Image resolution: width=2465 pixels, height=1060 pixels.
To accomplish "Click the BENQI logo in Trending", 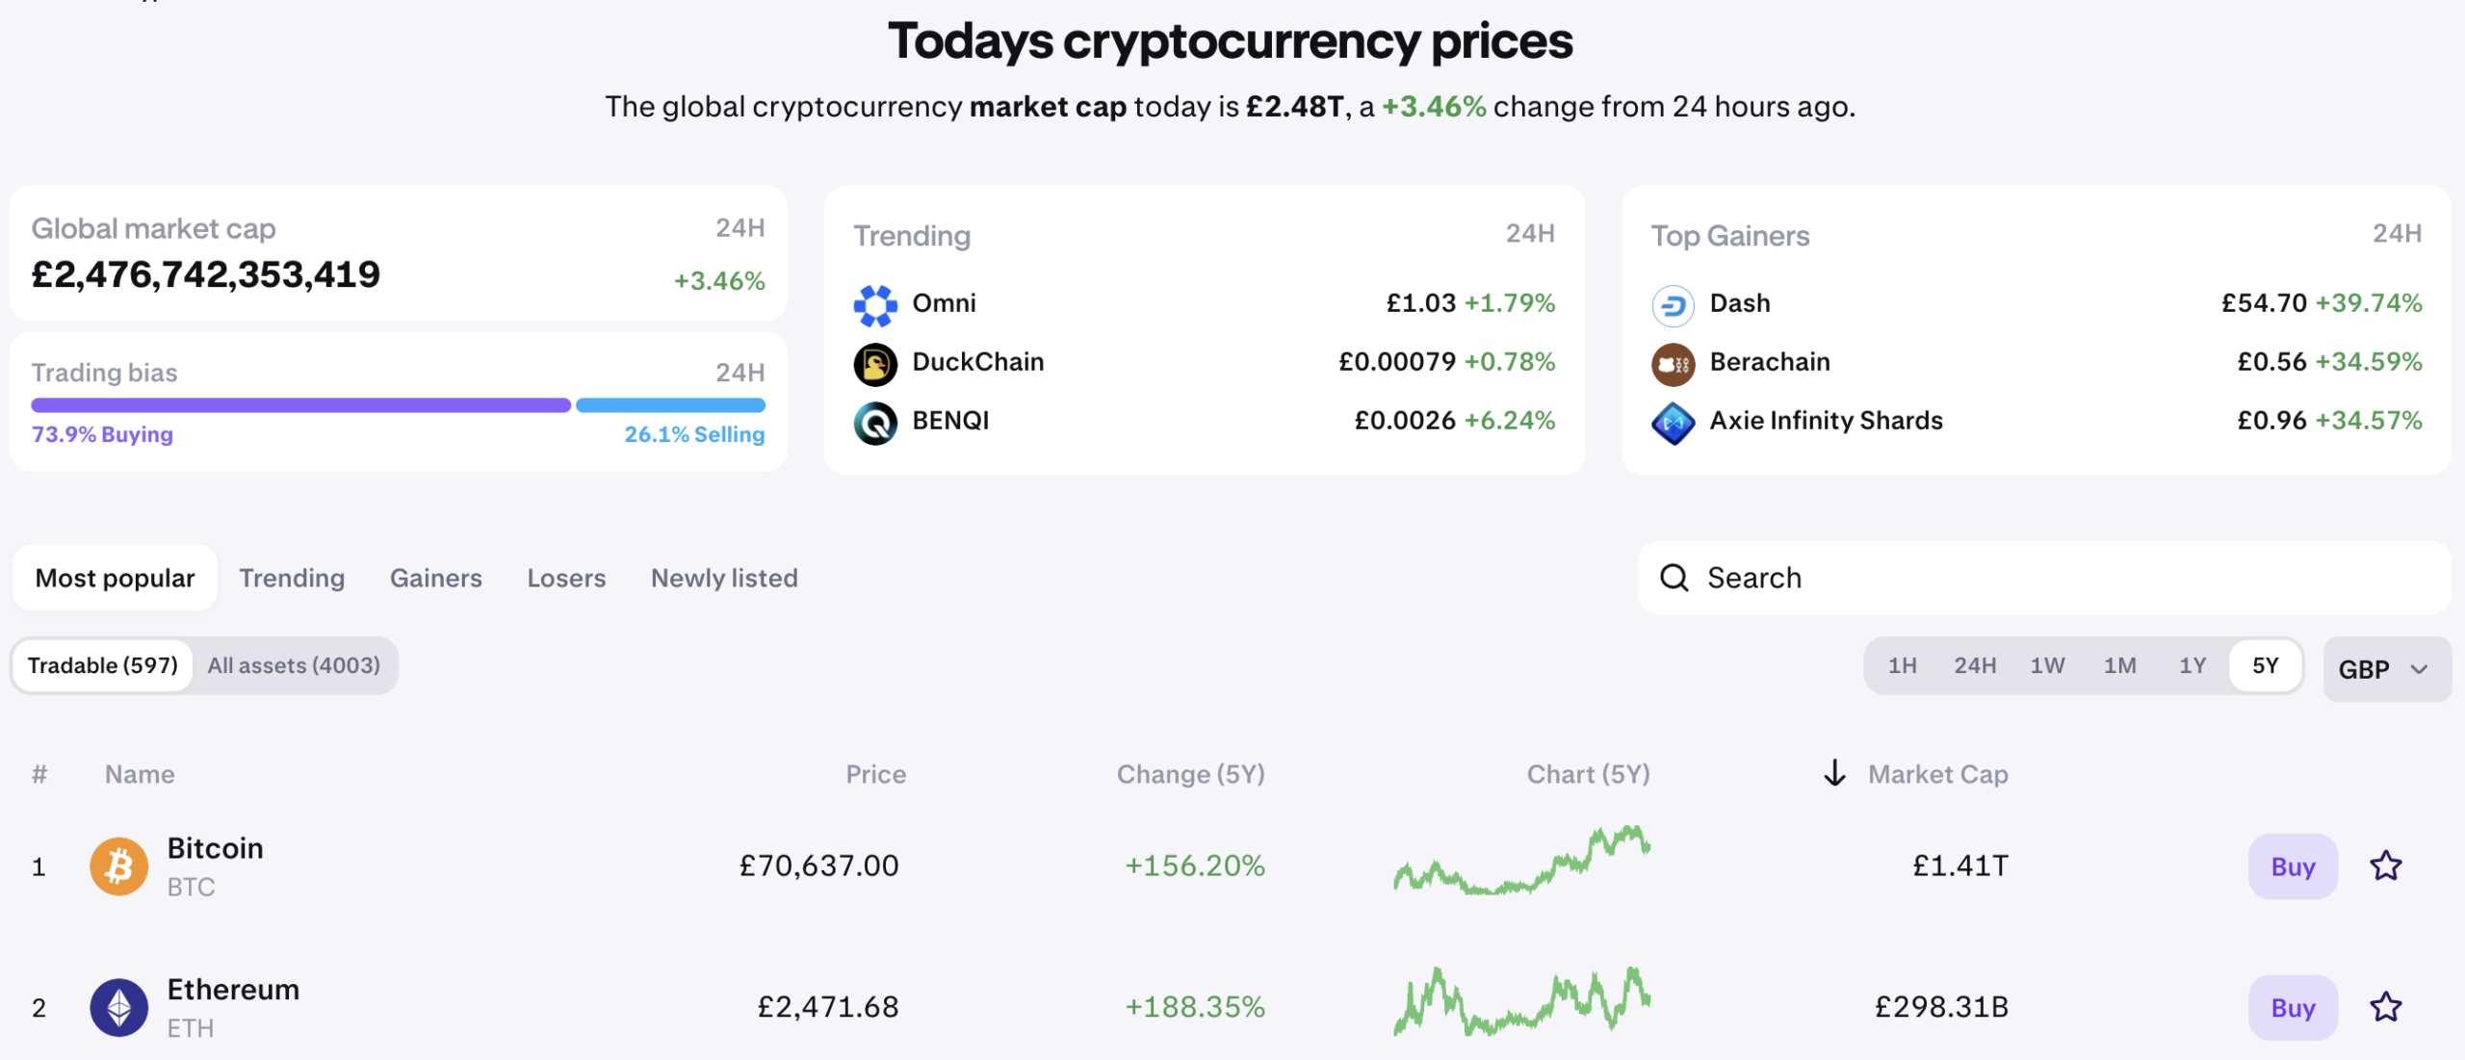I will click(875, 421).
